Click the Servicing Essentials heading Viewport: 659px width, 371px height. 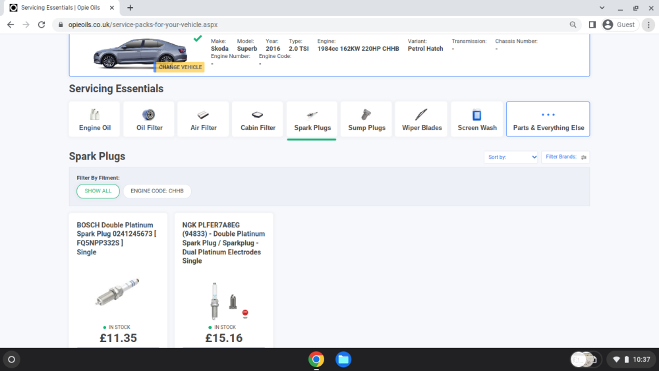point(116,89)
